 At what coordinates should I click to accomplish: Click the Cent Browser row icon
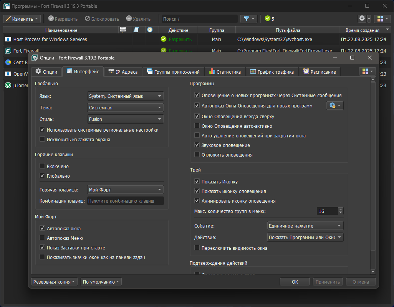click(8, 62)
